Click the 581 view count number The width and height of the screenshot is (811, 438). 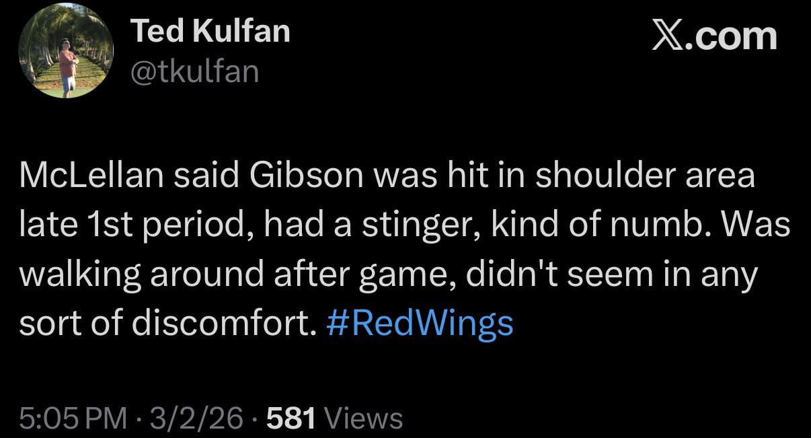[291, 418]
